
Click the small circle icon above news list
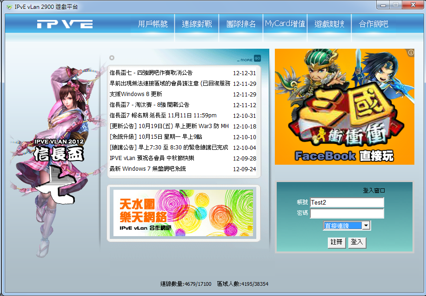(x=112, y=58)
